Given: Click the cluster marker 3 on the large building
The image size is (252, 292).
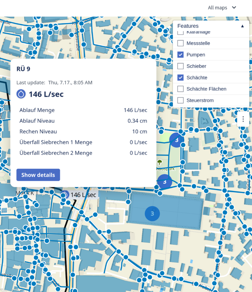Looking at the screenshot, I should tap(152, 214).
